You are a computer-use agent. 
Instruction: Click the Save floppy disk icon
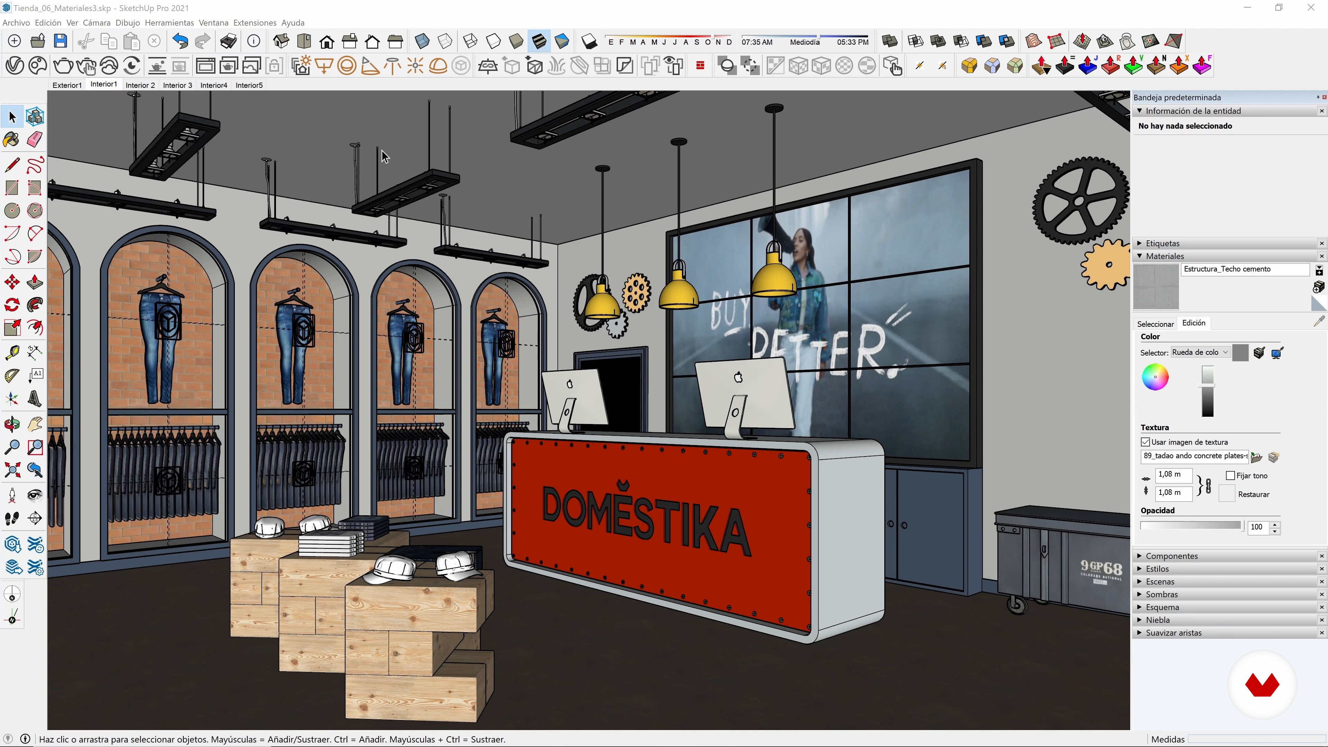click(60, 41)
